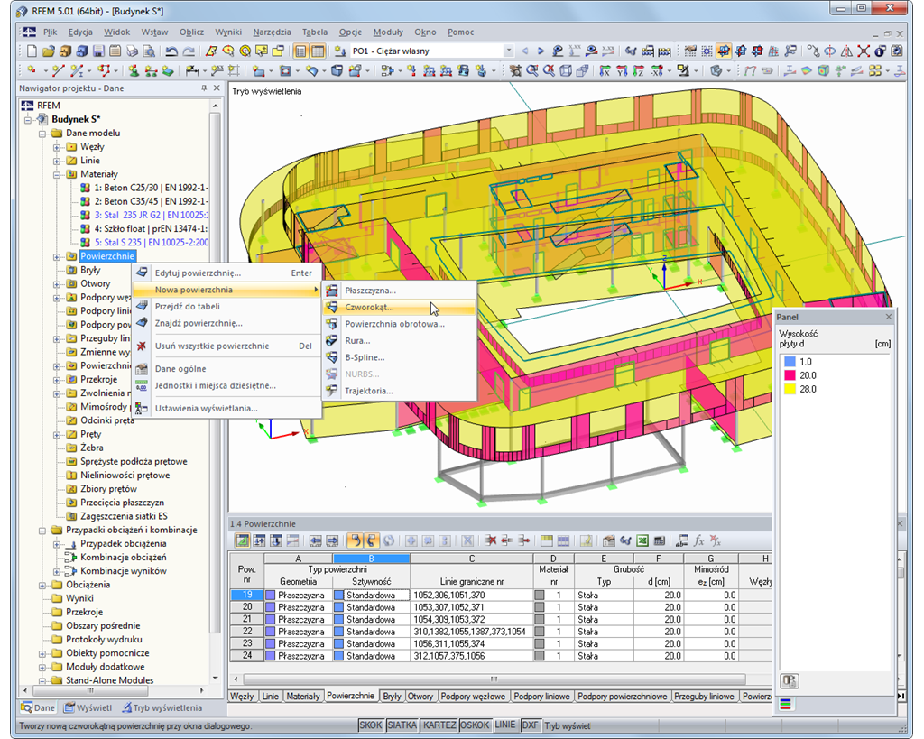Switch to the Materiały table tab
Viewport: 924px width, 739px height.
pyautogui.click(x=303, y=696)
